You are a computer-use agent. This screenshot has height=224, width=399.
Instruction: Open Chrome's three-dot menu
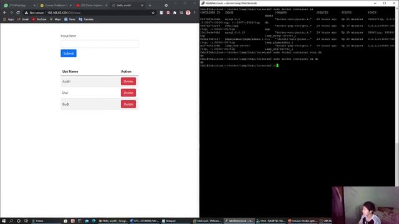coord(195,12)
